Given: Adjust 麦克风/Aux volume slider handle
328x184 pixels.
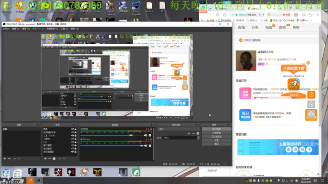Looking at the screenshot, I should (142, 146).
